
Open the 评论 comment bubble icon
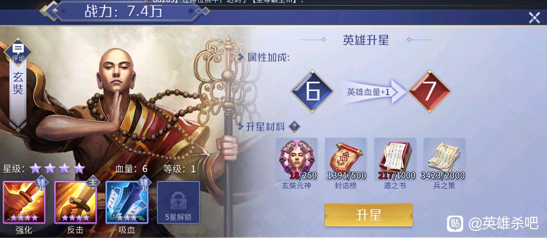click(x=18, y=52)
